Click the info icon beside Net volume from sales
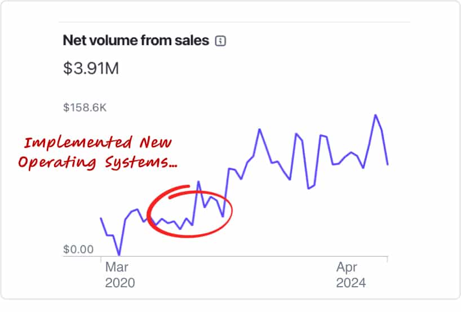Image resolution: width=461 pixels, height=312 pixels. point(220,41)
